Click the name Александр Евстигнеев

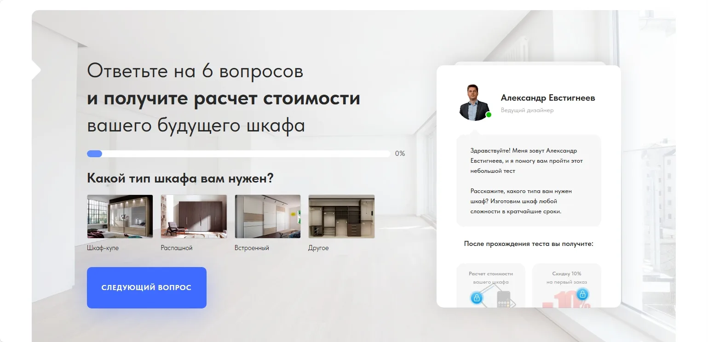pyautogui.click(x=548, y=98)
